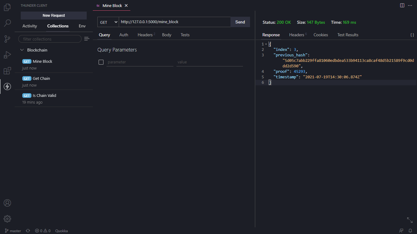Click the filter collections input
This screenshot has height=234, width=417.
pyautogui.click(x=50, y=39)
